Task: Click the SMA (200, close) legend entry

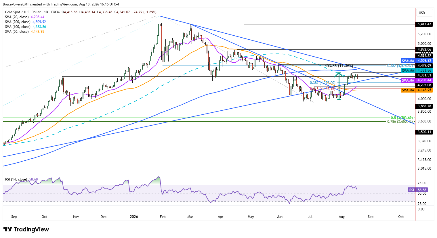Action: pos(26,22)
